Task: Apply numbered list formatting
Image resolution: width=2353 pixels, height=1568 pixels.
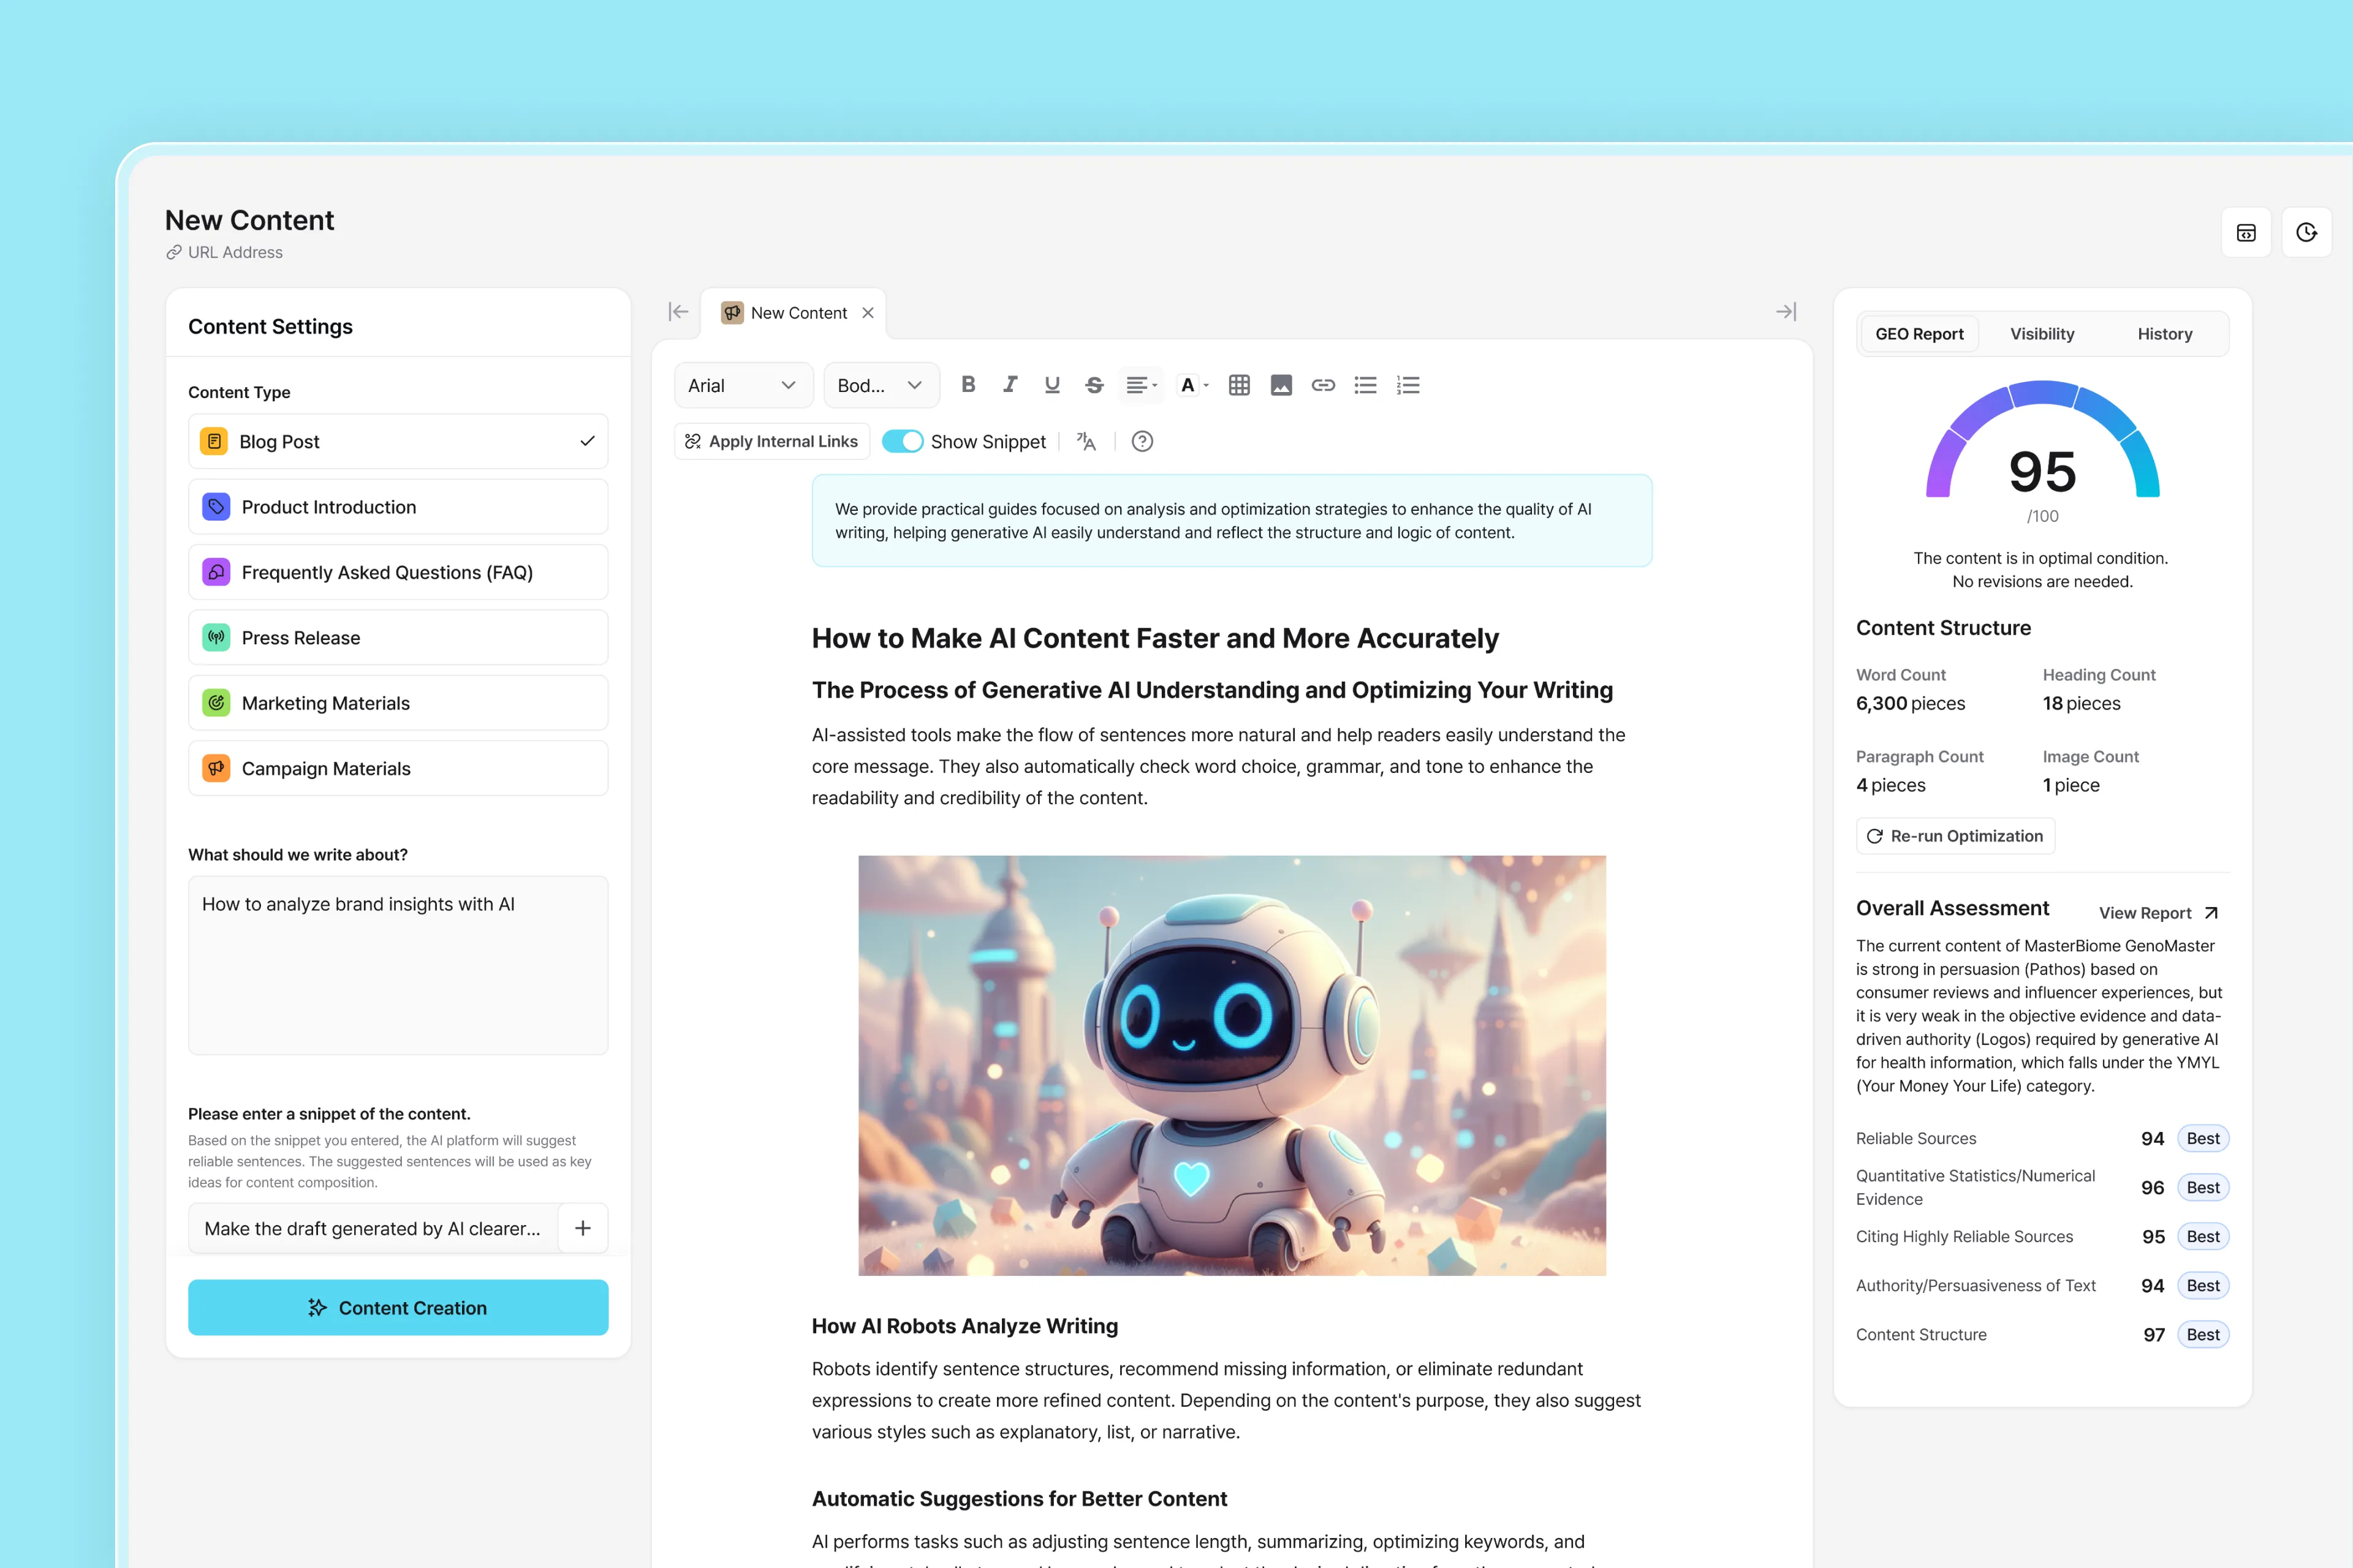Action: tap(1408, 385)
